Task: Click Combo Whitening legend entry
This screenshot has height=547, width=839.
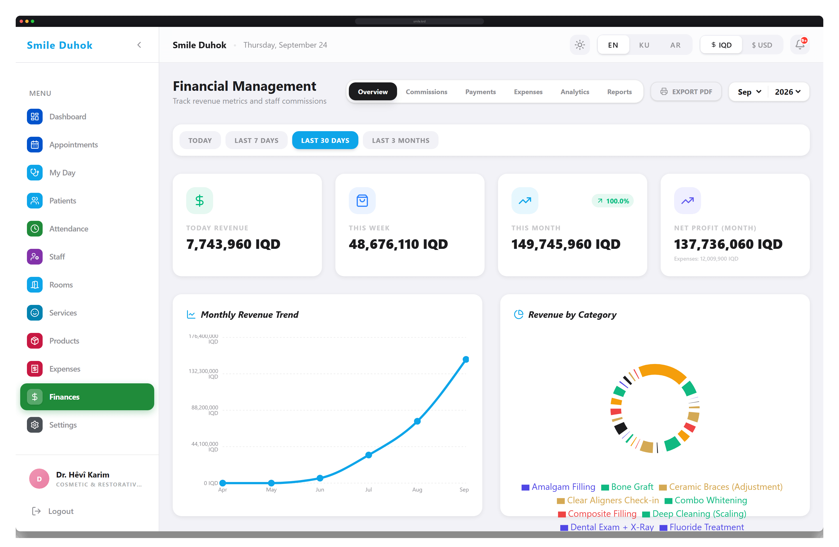Action: [x=706, y=500]
